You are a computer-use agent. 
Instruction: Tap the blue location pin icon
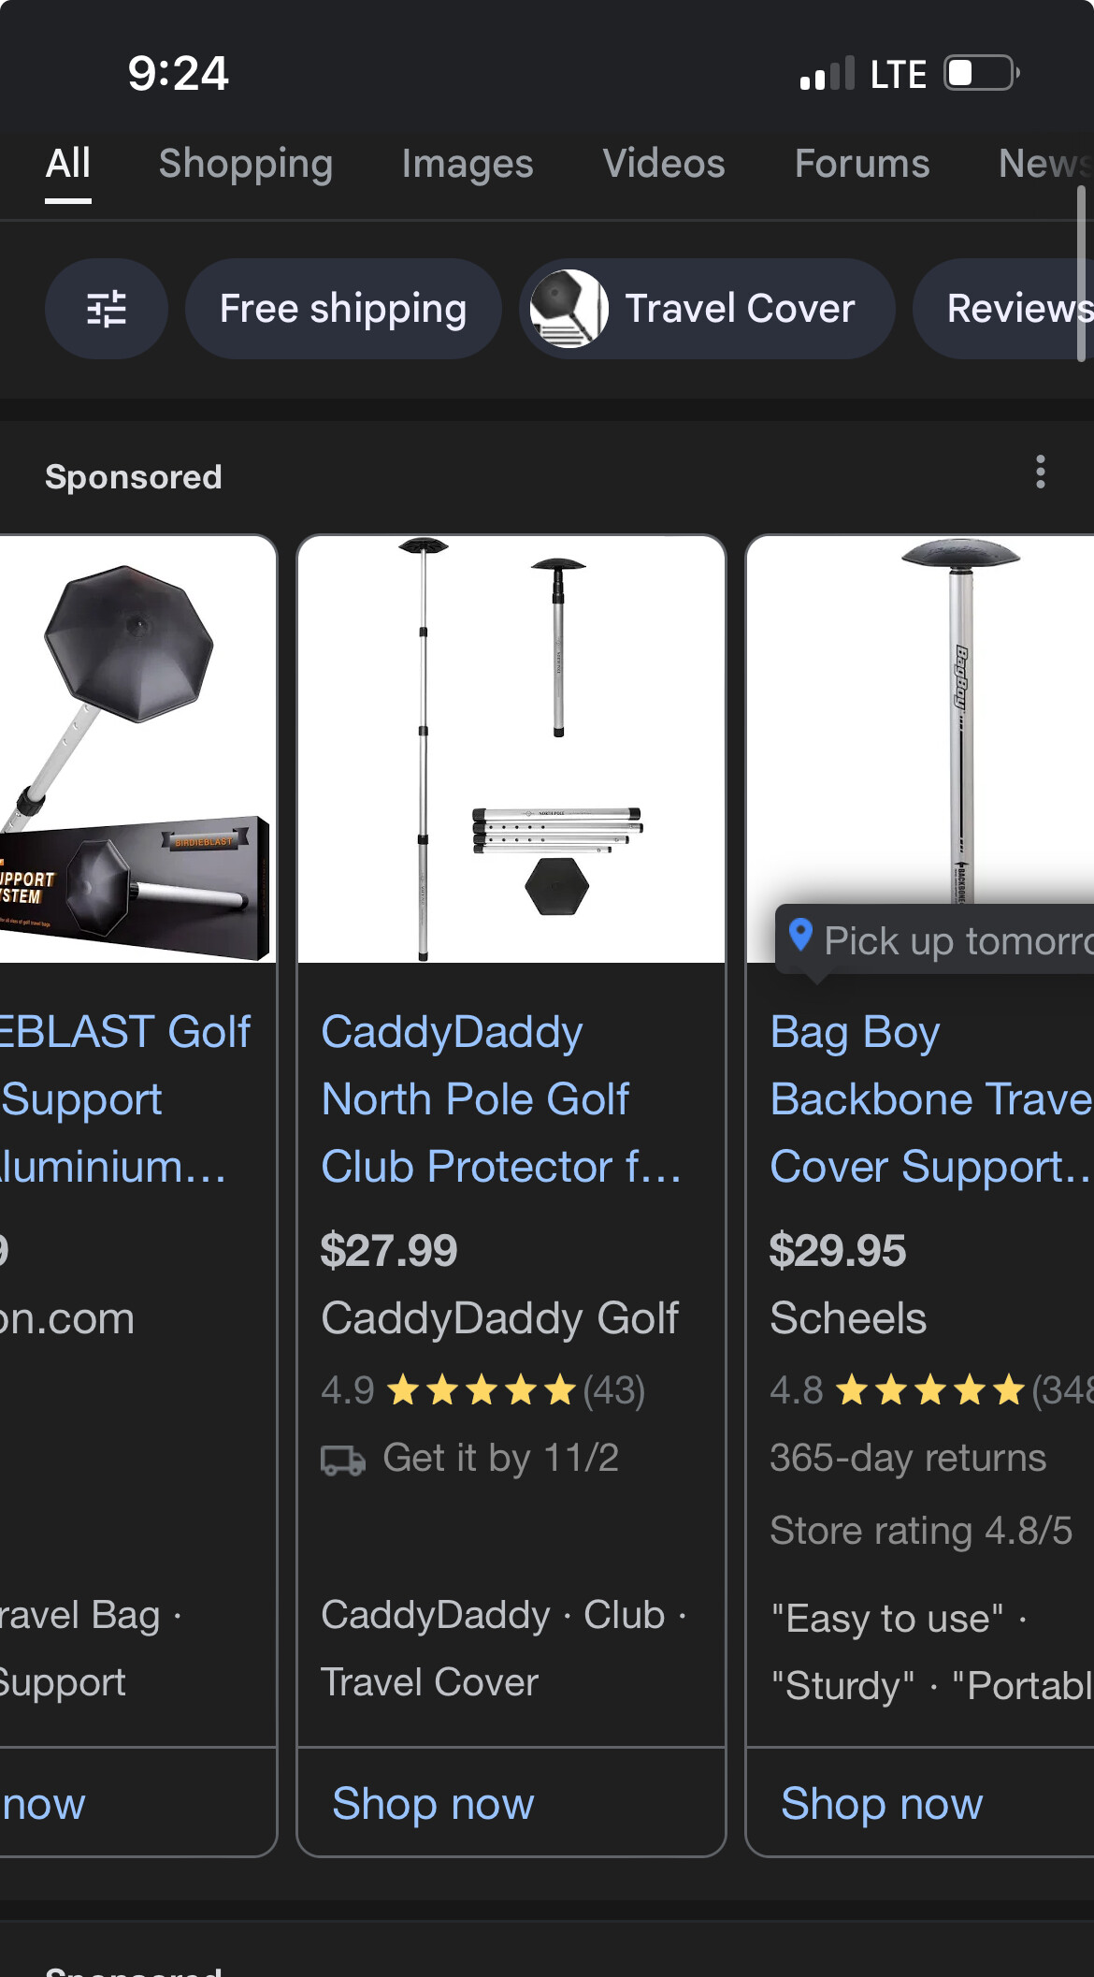tap(800, 936)
